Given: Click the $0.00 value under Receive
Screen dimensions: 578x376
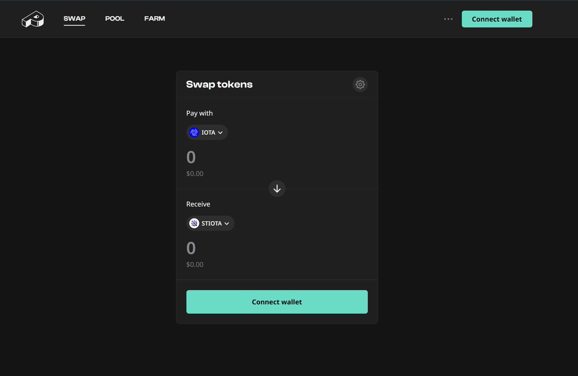Looking at the screenshot, I should point(195,264).
